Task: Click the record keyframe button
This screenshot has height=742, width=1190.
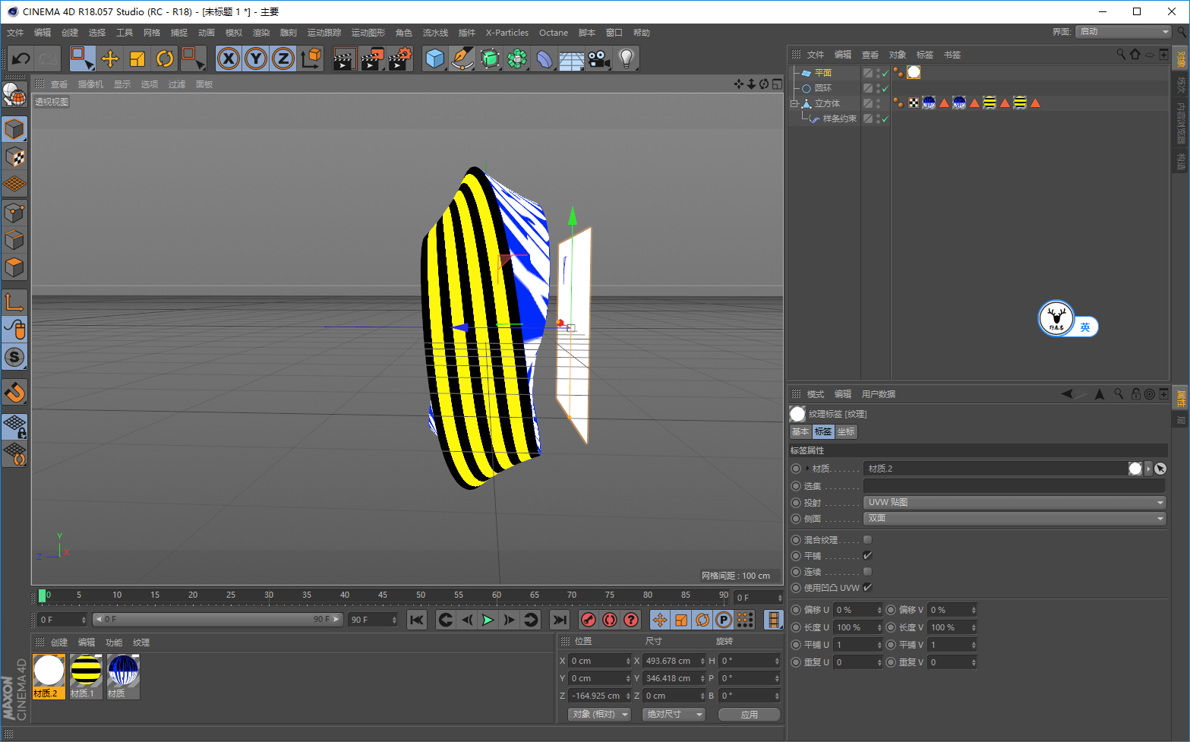Action: click(588, 620)
